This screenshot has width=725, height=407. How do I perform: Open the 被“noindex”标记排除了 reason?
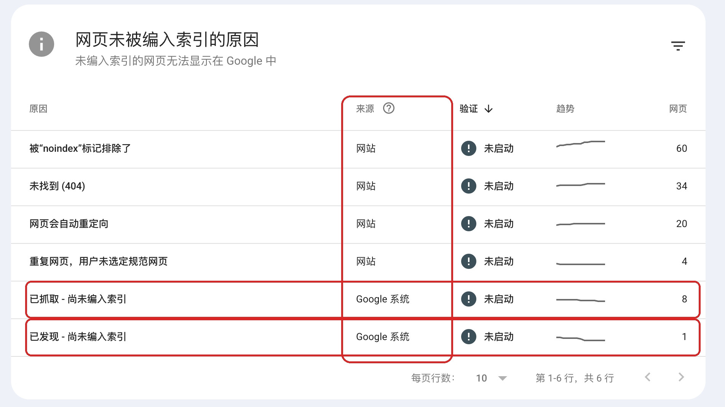pyautogui.click(x=80, y=148)
